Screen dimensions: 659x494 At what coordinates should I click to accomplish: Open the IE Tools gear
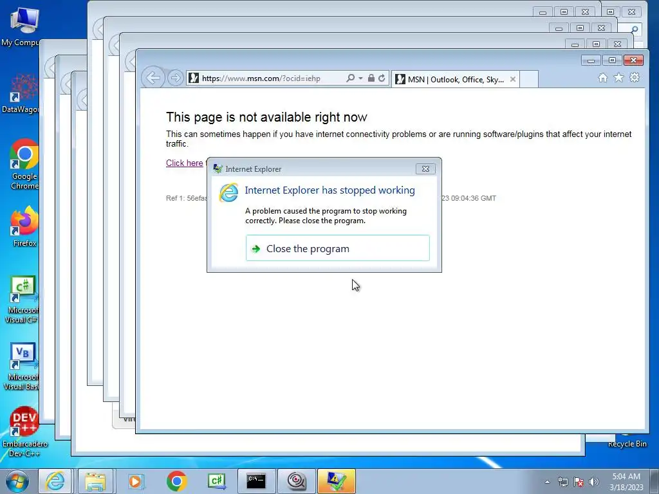(x=635, y=77)
